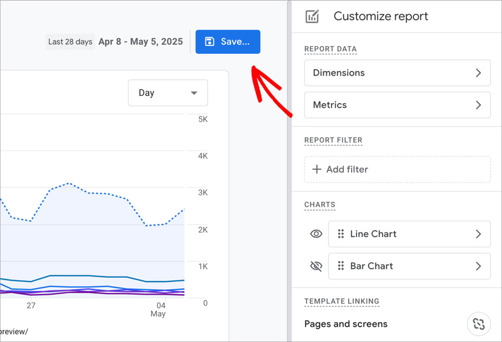The height and width of the screenshot is (342, 502).
Task: Open the Day granularity dropdown
Action: tap(168, 93)
